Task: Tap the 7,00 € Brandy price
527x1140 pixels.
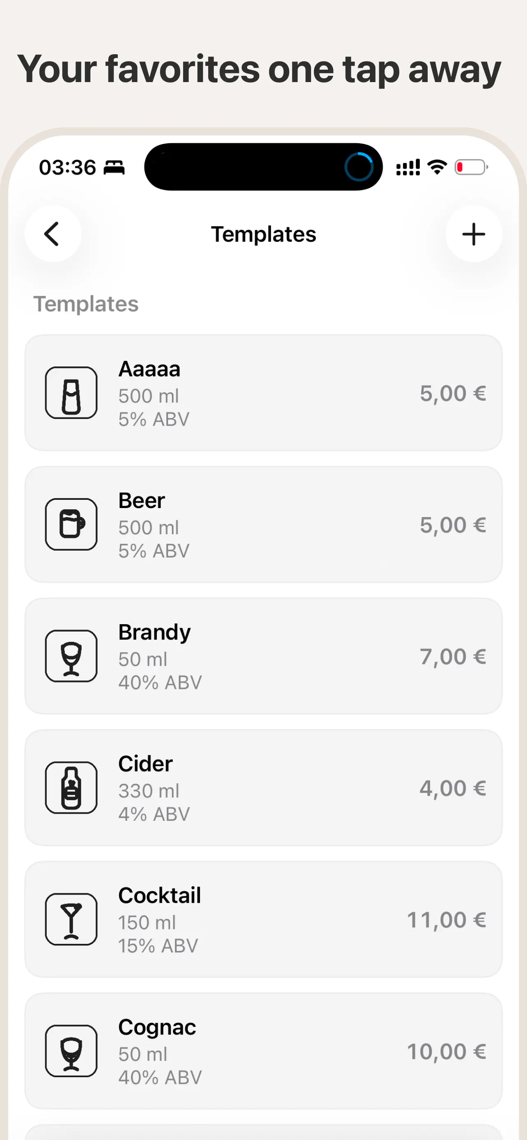Action: click(453, 657)
